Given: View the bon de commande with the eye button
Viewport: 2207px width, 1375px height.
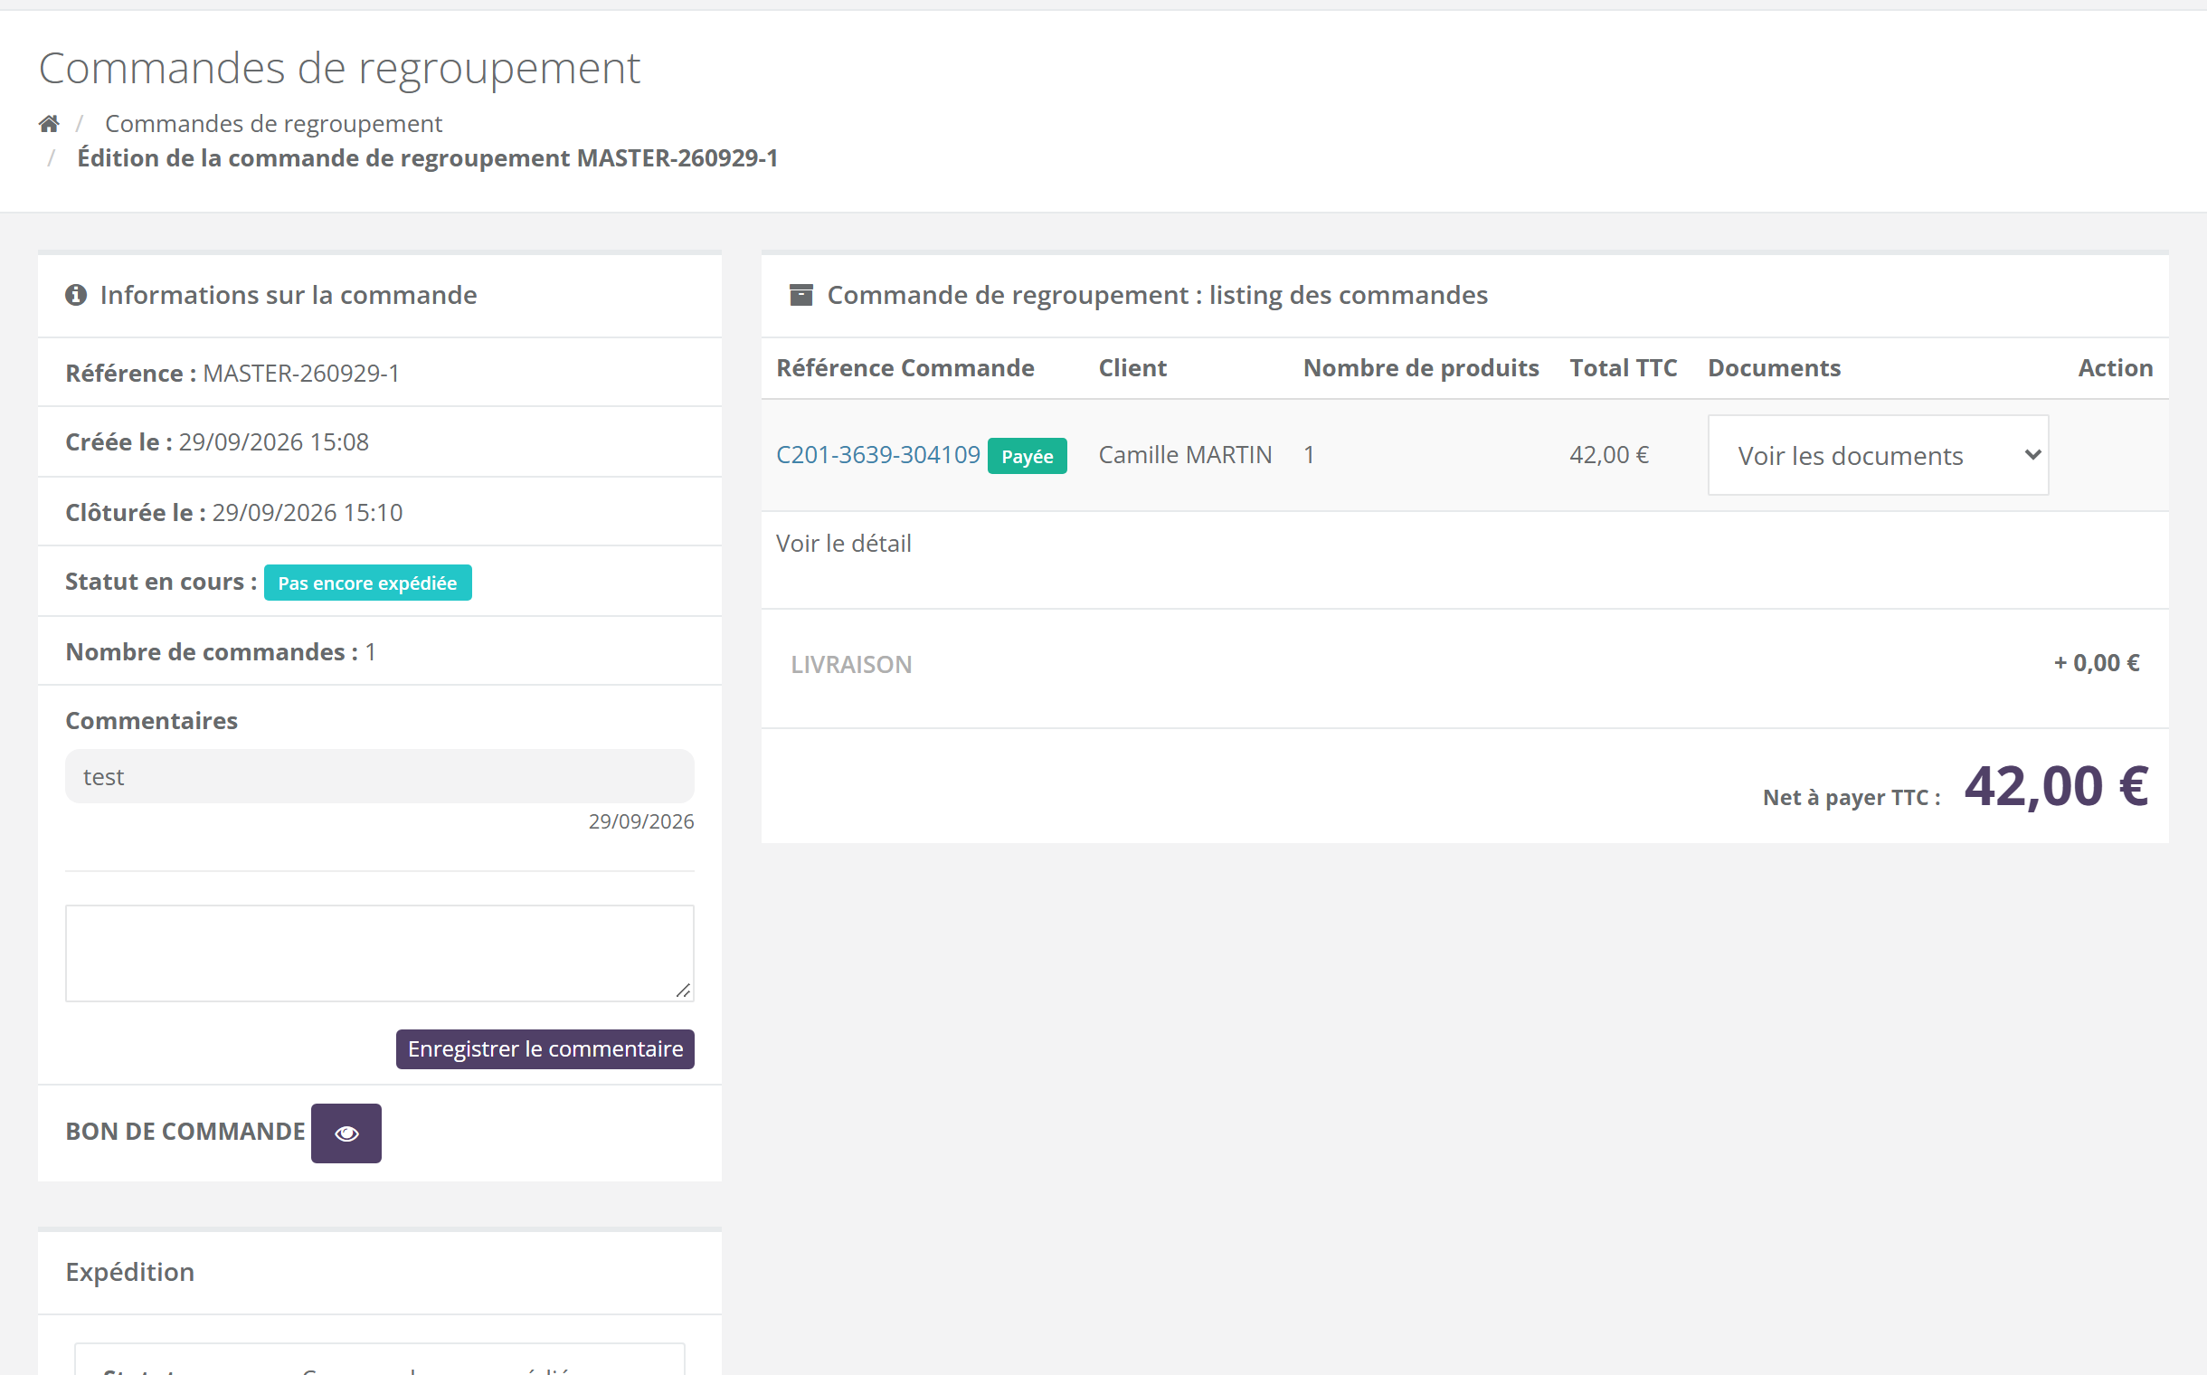Looking at the screenshot, I should pos(346,1133).
